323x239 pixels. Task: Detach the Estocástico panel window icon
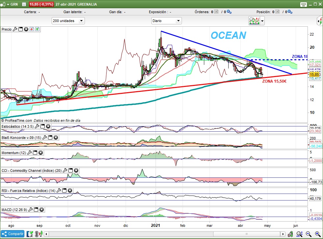(43, 126)
